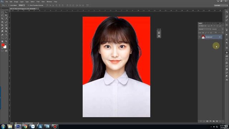
Task: Open the Layers panel flyout menu
Action: pos(223,23)
